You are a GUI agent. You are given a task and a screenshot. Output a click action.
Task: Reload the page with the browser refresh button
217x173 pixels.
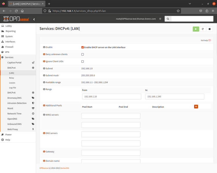click(16, 11)
